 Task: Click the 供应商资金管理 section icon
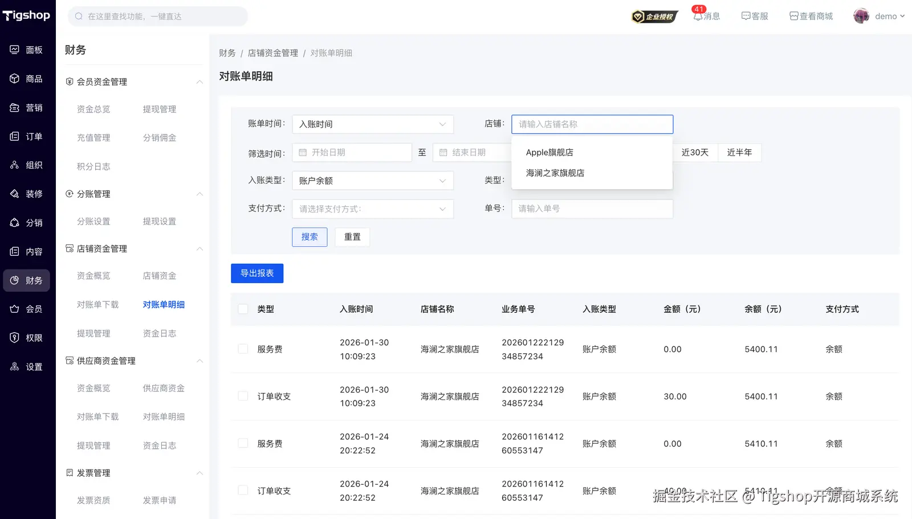tap(70, 361)
